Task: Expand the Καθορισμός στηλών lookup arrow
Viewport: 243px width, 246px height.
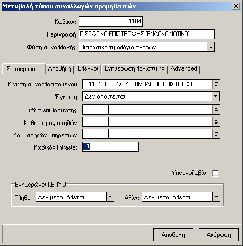Action: point(216,122)
